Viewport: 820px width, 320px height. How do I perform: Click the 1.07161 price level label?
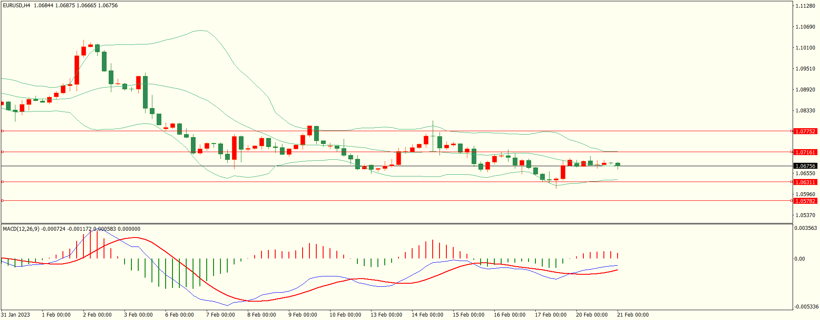coord(805,152)
